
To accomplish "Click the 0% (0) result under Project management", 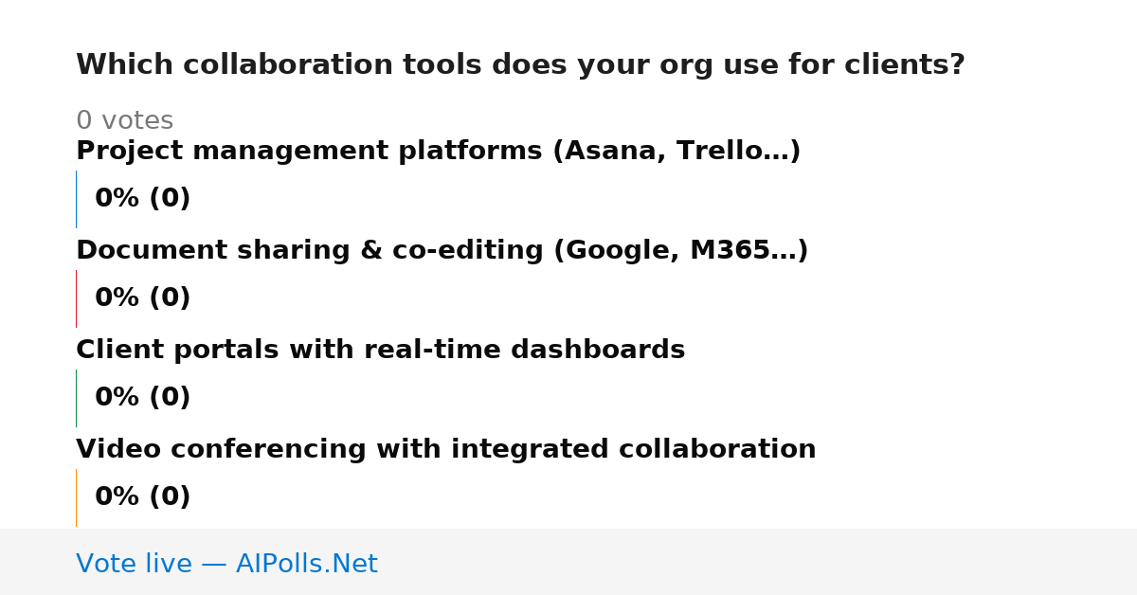I will coord(142,199).
